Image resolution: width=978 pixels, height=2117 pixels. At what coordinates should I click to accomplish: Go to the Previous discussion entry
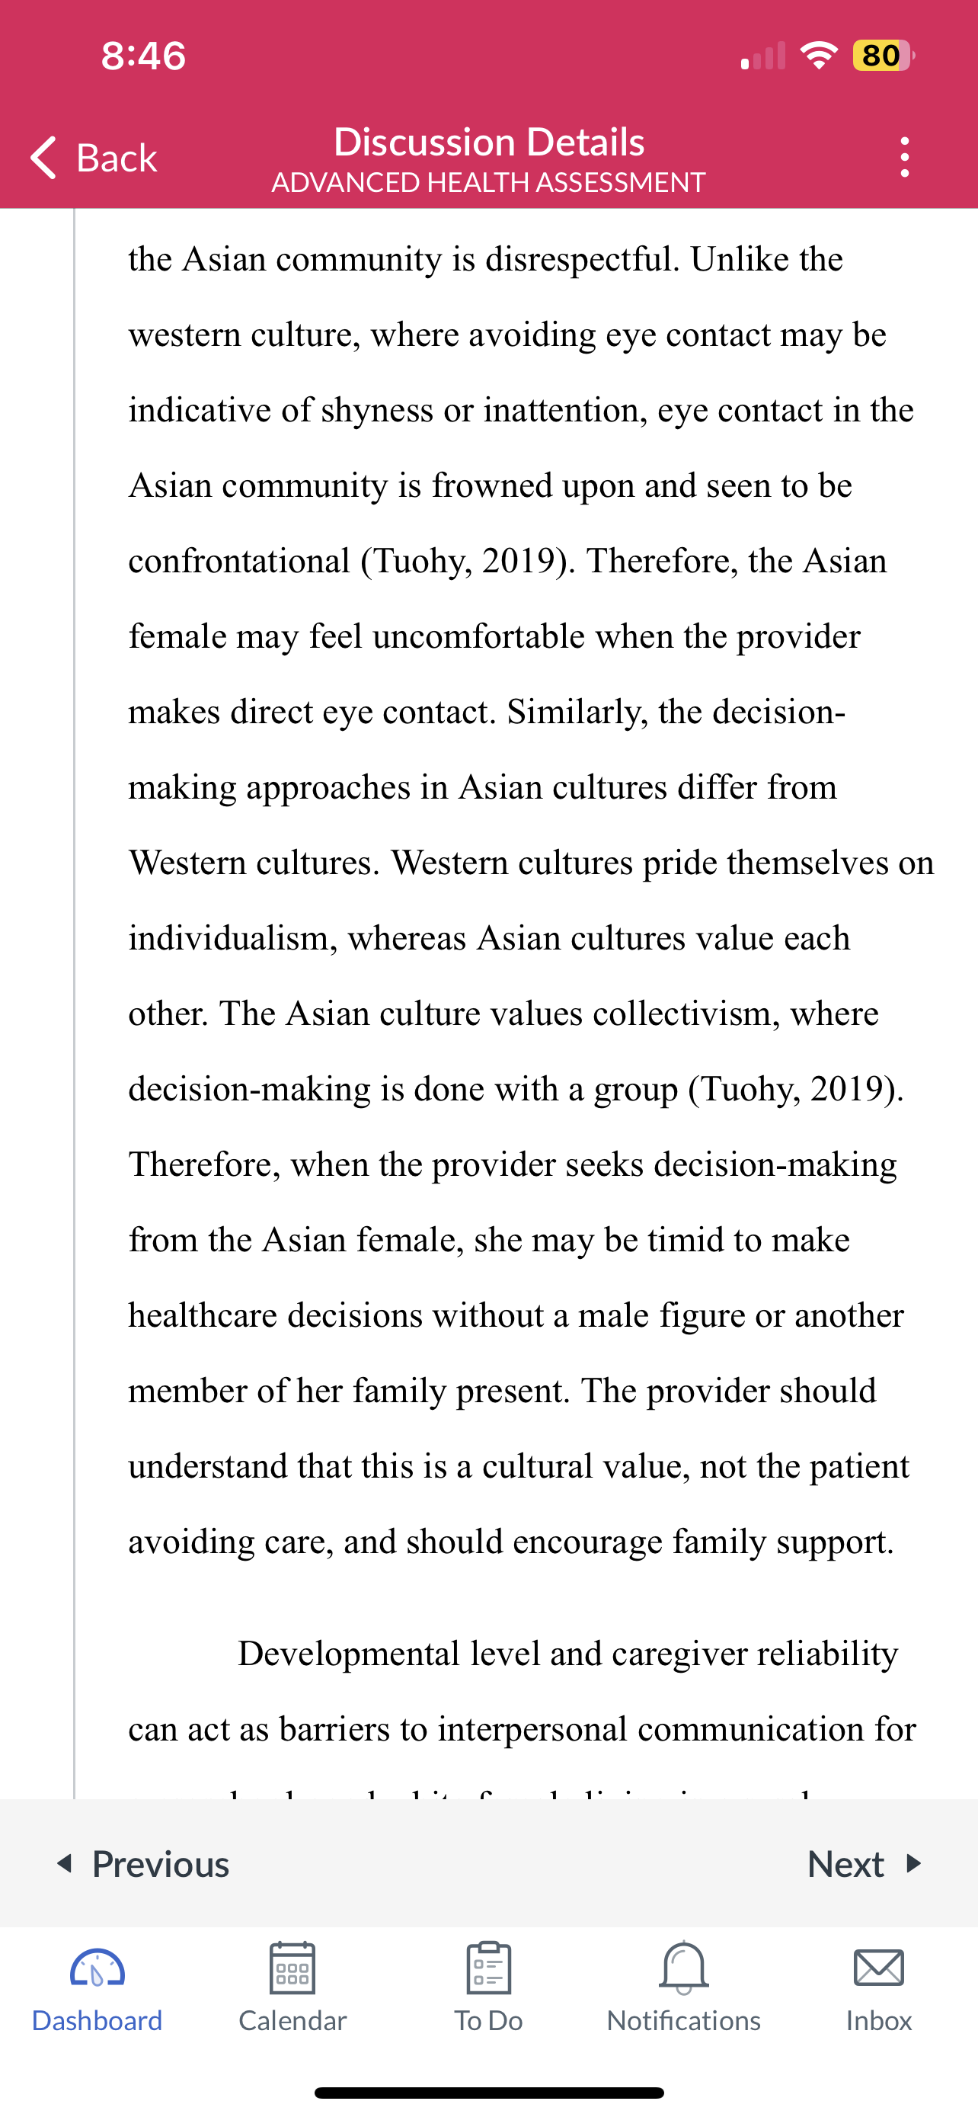[x=143, y=1863]
